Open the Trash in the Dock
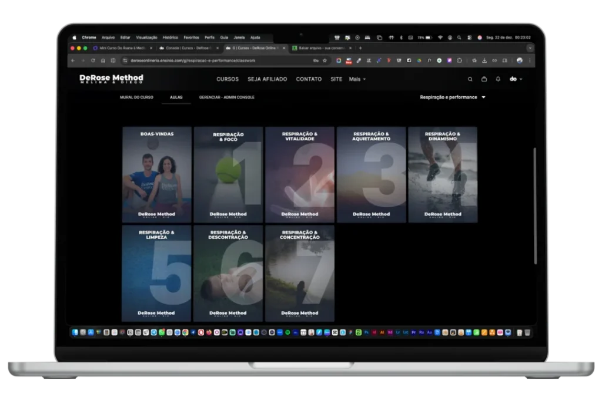The image size is (602, 401). [x=527, y=332]
